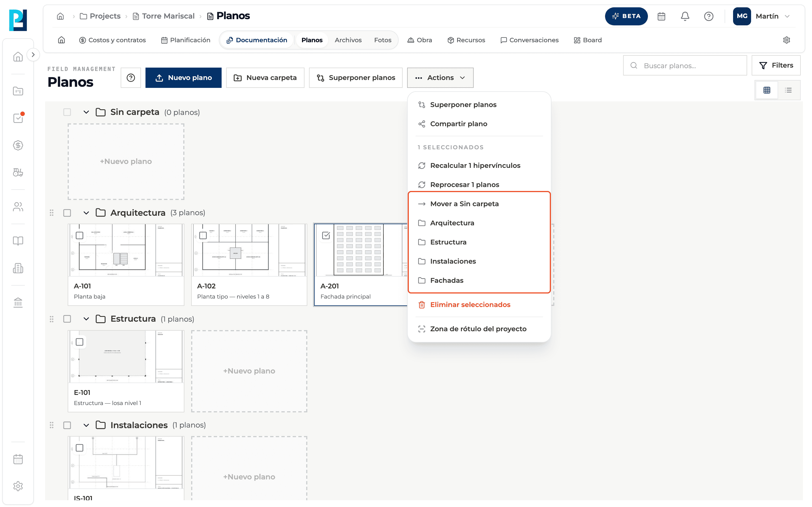Choose Compartir plano in menu
Screen dimensions: 812x507
point(479,124)
